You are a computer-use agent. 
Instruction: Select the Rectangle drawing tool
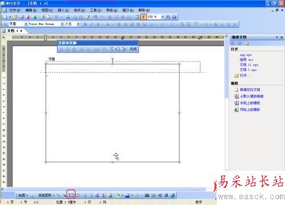tap(71, 195)
